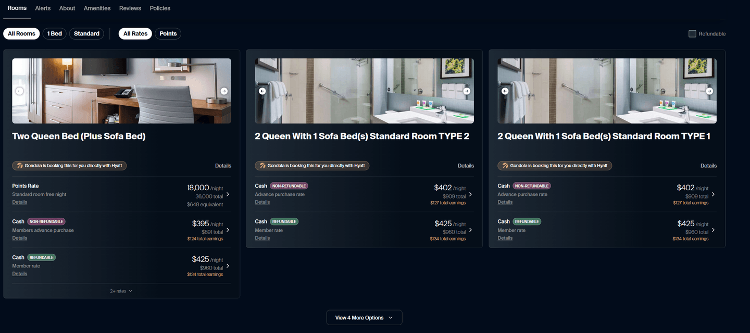The image size is (750, 333).
Task: Enable the Refundable checkbox
Action: (x=692, y=34)
